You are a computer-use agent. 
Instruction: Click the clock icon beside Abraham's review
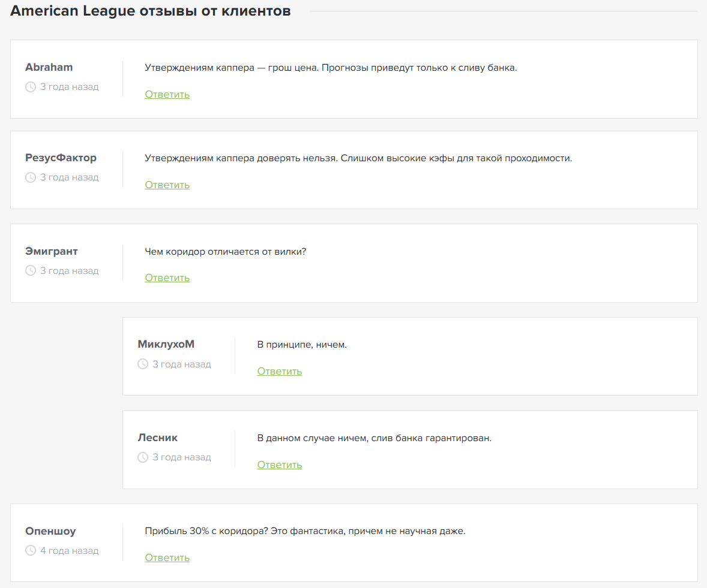(x=31, y=87)
